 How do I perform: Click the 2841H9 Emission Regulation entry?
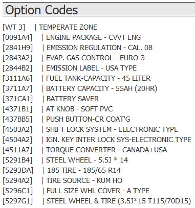coord(77,48)
